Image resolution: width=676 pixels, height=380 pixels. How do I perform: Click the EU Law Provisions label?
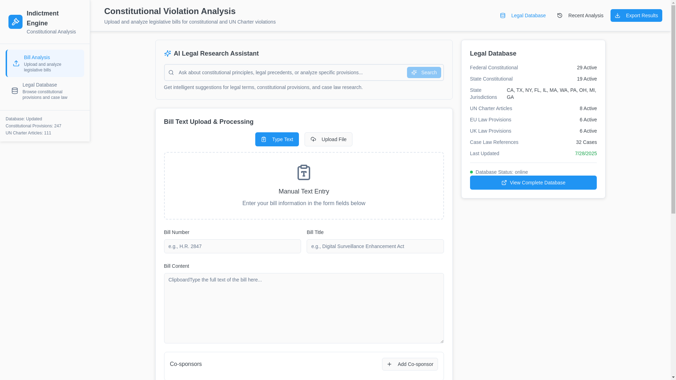pos(491,120)
